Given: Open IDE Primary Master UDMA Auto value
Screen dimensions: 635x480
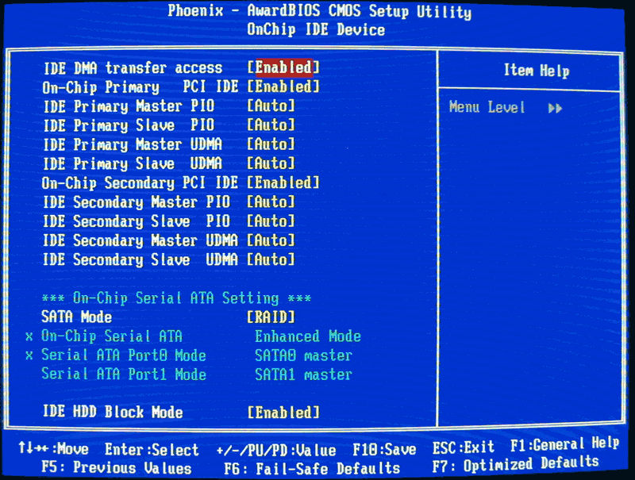Looking at the screenshot, I should point(271,144).
